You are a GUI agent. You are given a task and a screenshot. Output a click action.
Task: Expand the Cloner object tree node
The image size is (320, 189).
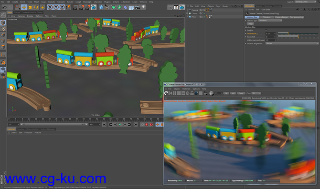(x=187, y=13)
